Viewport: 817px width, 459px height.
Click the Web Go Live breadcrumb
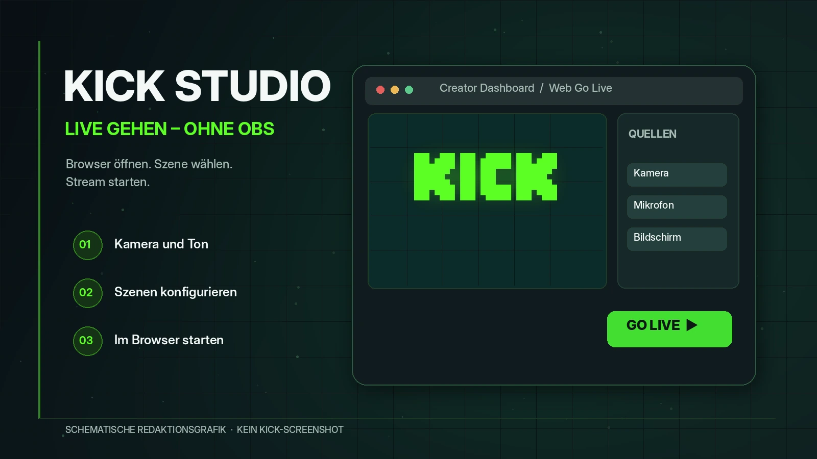click(x=581, y=88)
